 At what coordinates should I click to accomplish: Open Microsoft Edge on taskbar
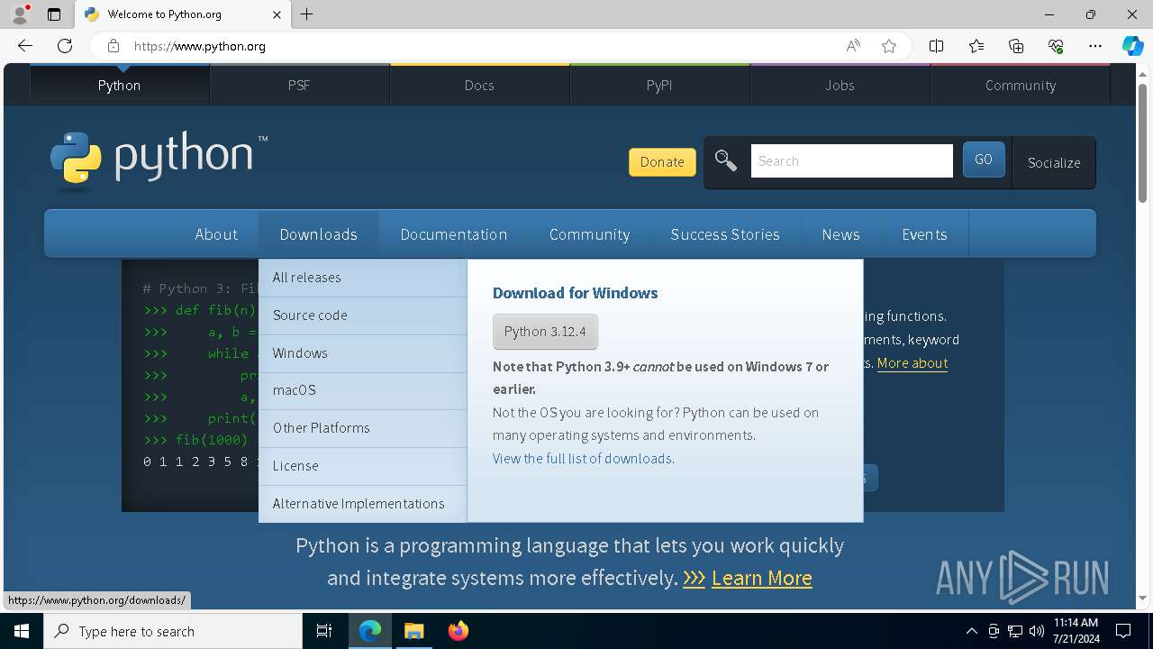pos(370,631)
